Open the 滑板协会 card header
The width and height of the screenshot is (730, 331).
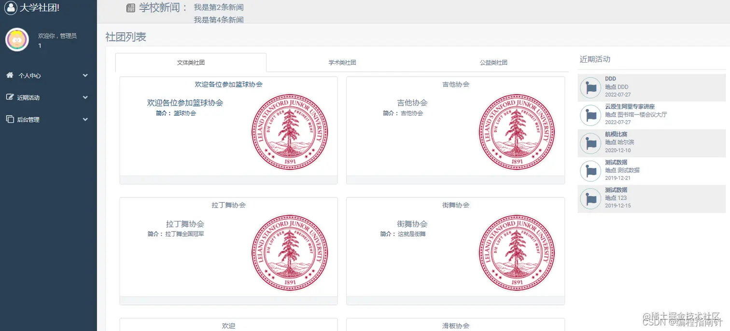tap(456, 326)
